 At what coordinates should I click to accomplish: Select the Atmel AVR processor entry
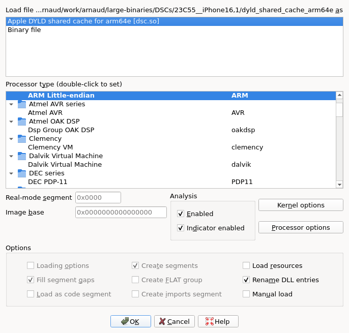pos(171,113)
